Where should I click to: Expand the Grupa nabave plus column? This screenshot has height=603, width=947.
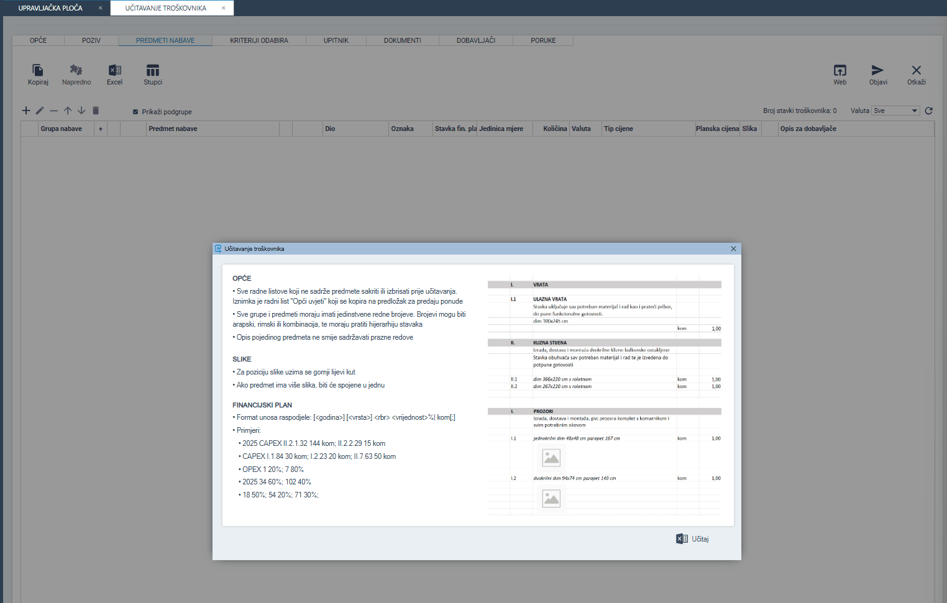(x=101, y=129)
